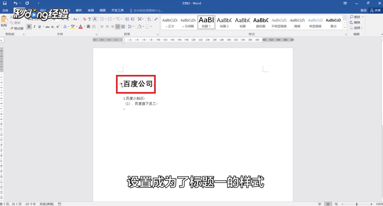Open font color dropdown arrow

click(x=84, y=27)
